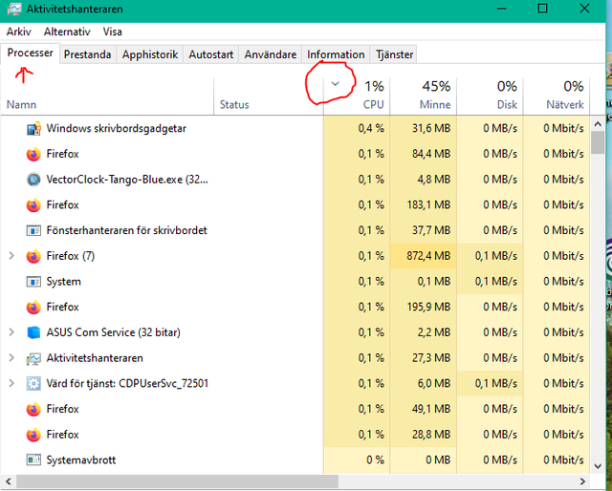Image resolution: width=612 pixels, height=491 pixels.
Task: Click the 0,4 % CPU cell
Action: (x=357, y=128)
